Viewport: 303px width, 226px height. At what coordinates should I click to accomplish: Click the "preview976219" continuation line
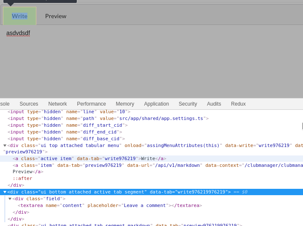pyautogui.click(x=25, y=152)
